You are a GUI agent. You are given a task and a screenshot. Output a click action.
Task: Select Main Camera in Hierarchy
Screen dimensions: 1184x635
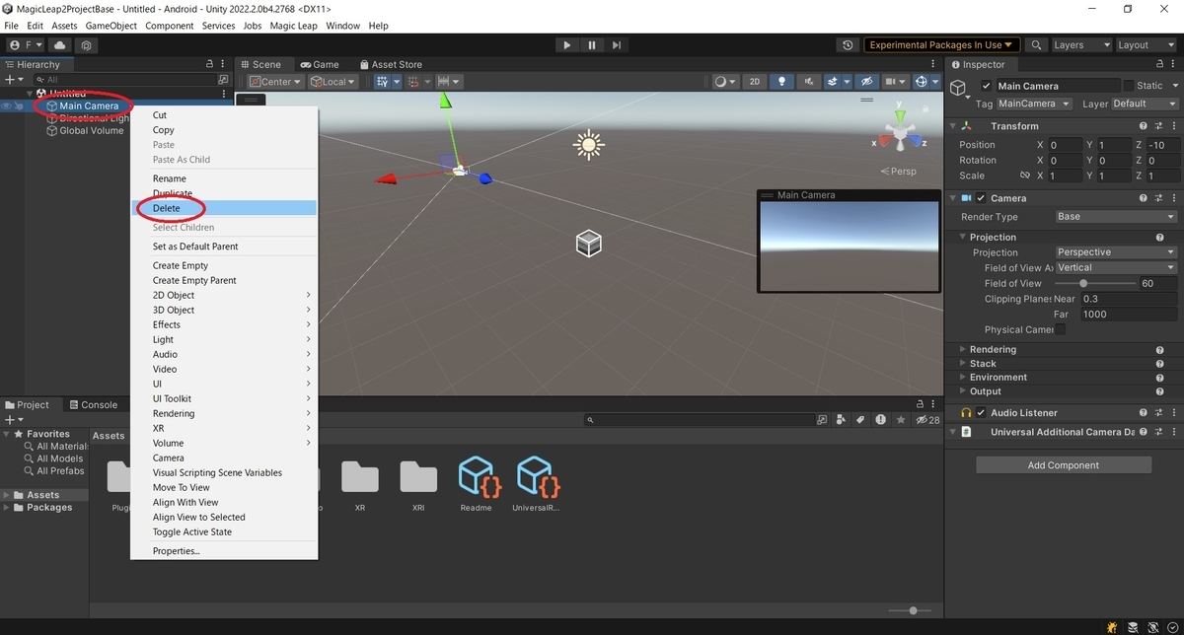[89, 106]
